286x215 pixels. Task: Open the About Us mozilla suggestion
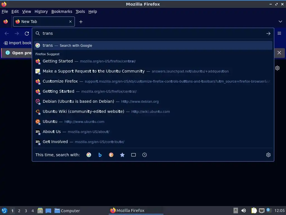[153, 132]
